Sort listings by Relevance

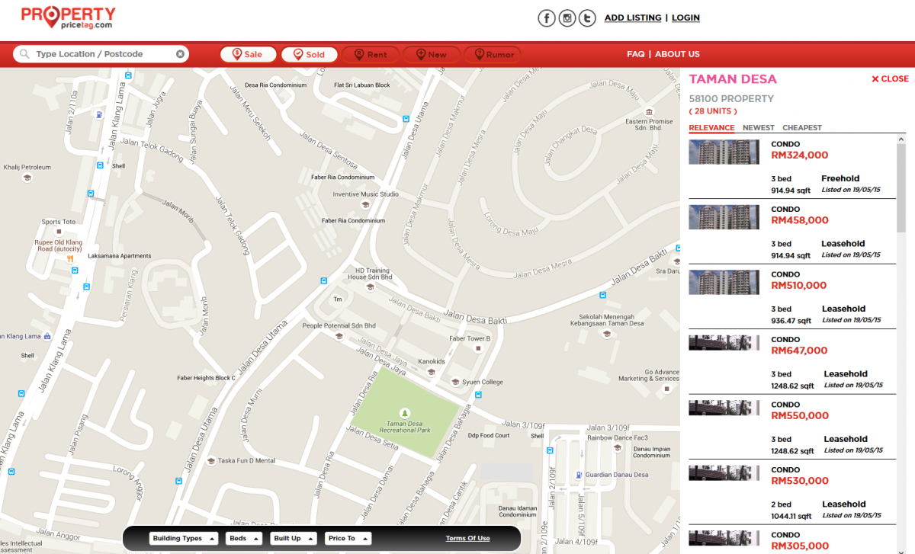point(711,128)
